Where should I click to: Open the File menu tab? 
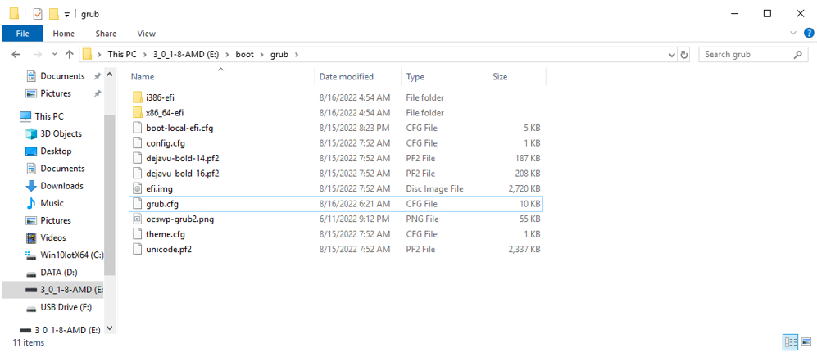(22, 34)
